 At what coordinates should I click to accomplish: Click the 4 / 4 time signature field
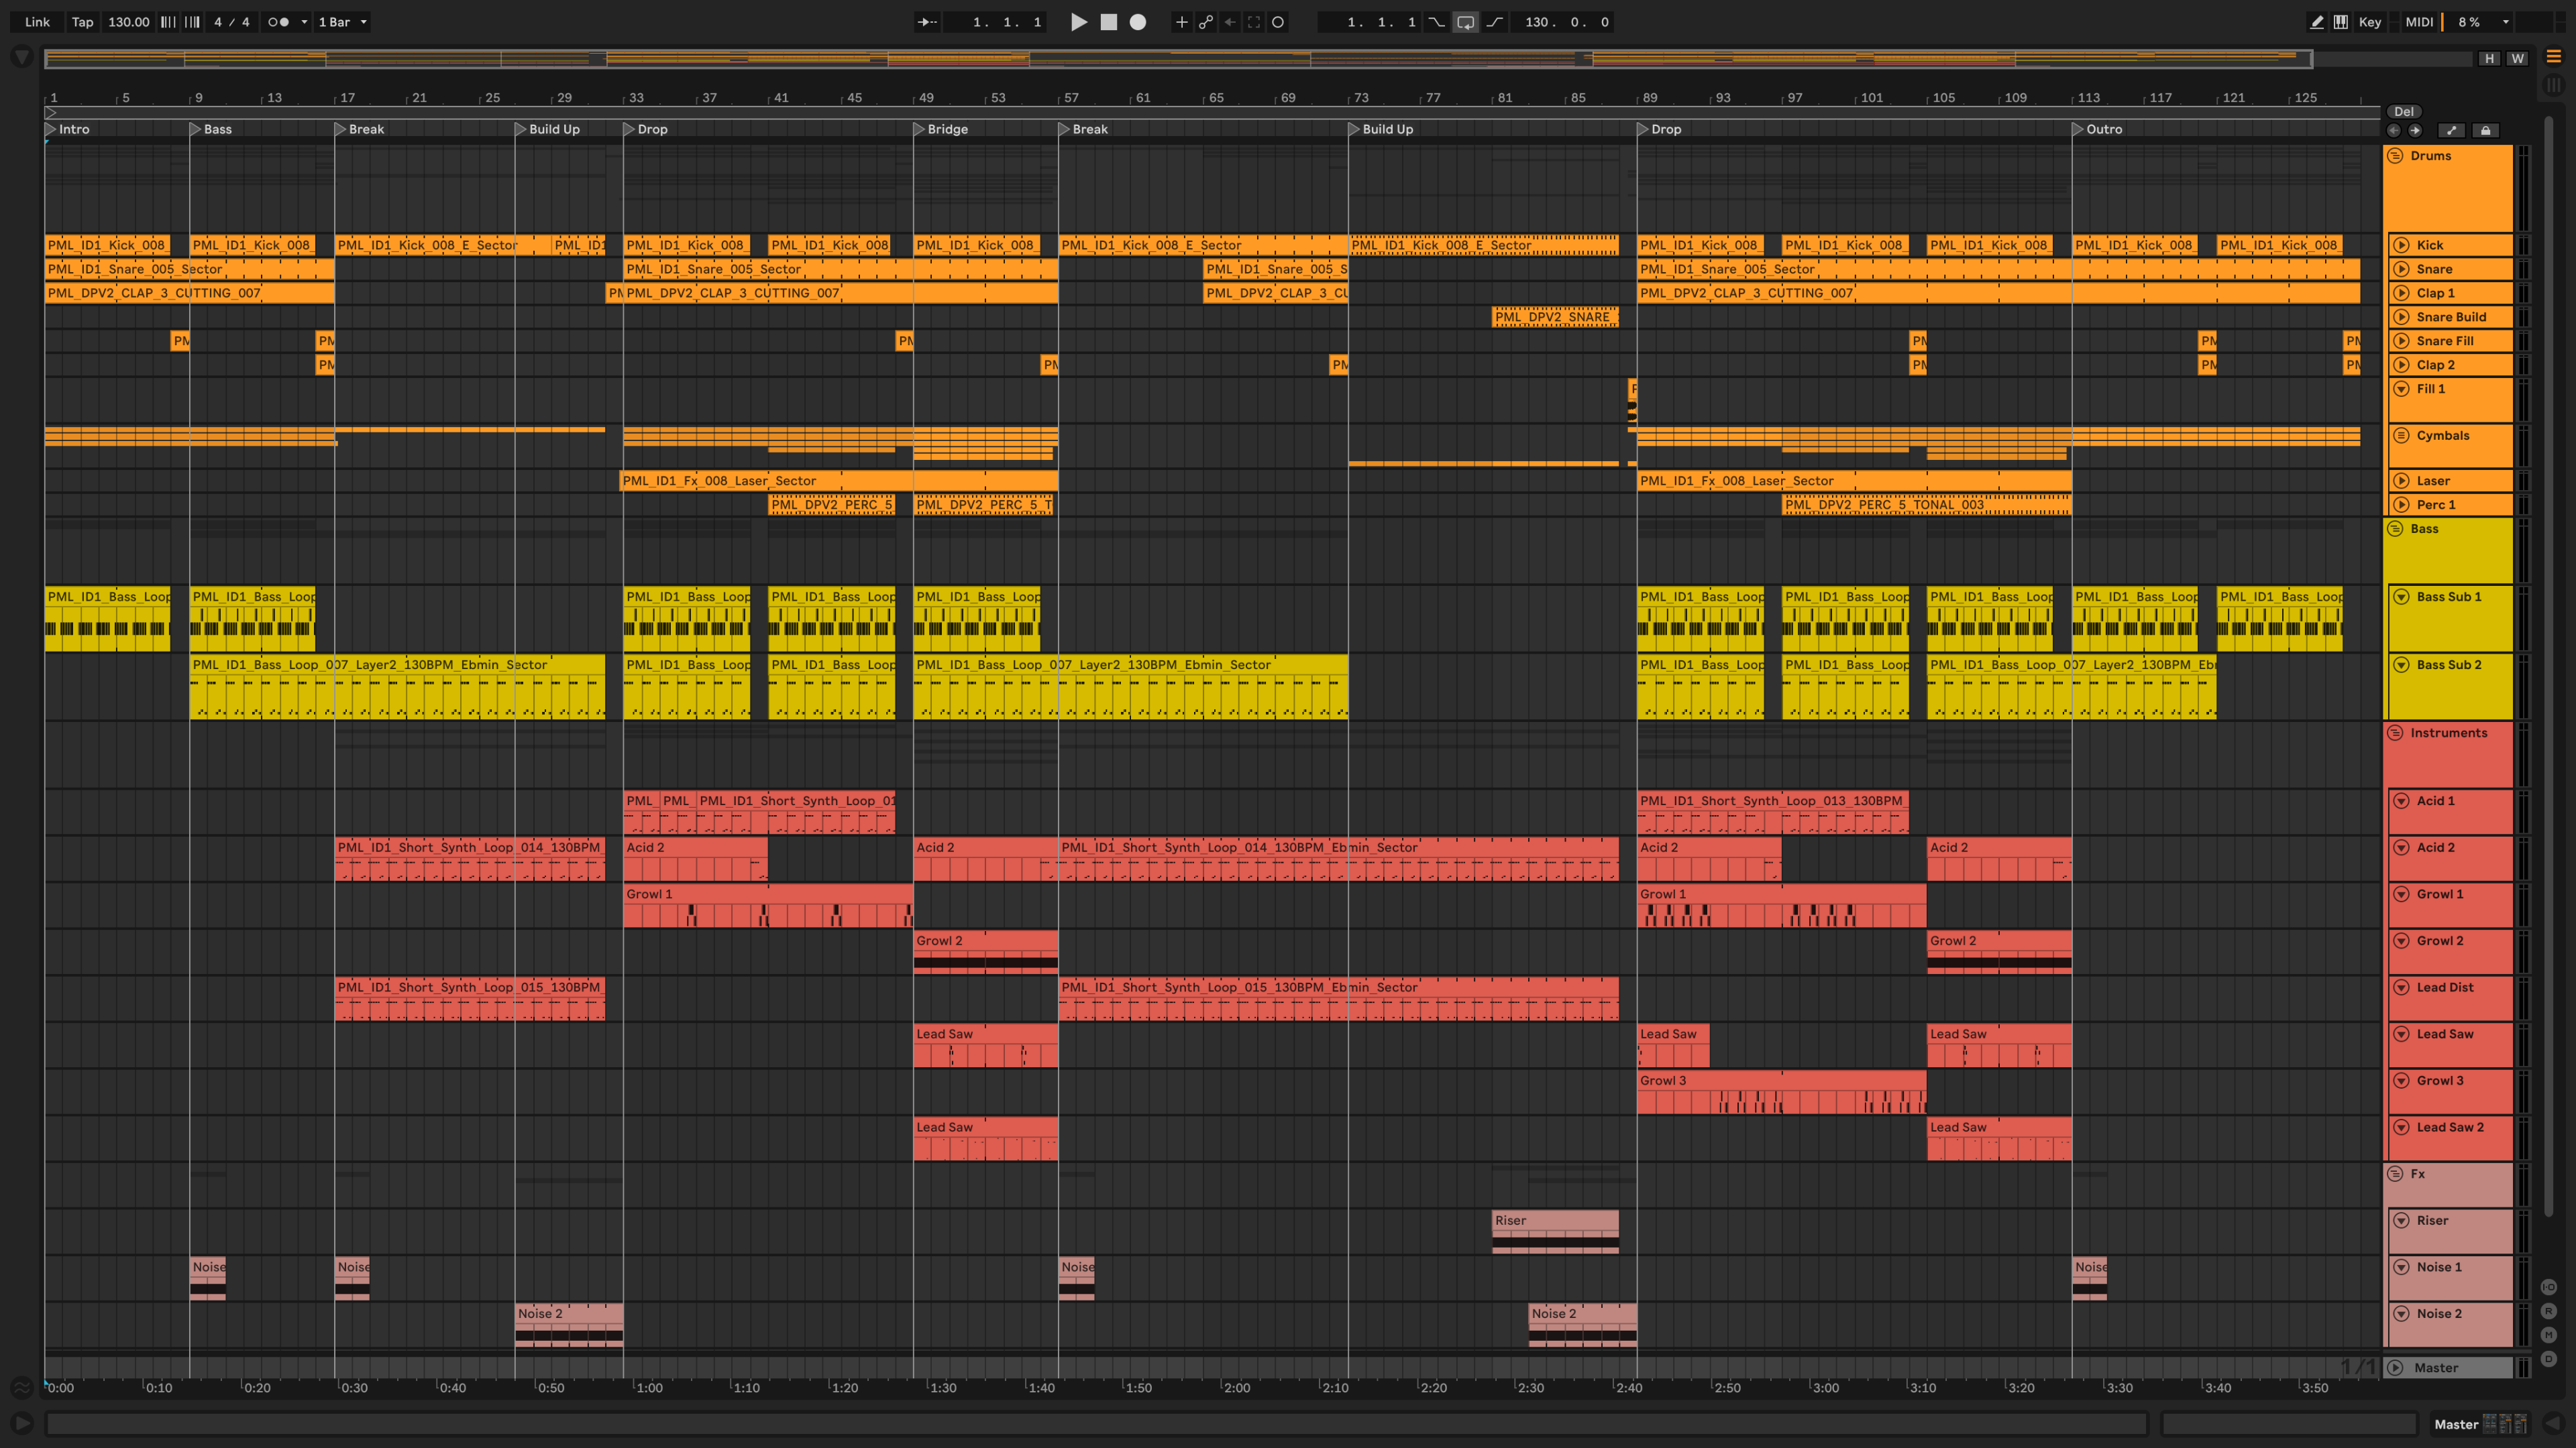pyautogui.click(x=232, y=22)
